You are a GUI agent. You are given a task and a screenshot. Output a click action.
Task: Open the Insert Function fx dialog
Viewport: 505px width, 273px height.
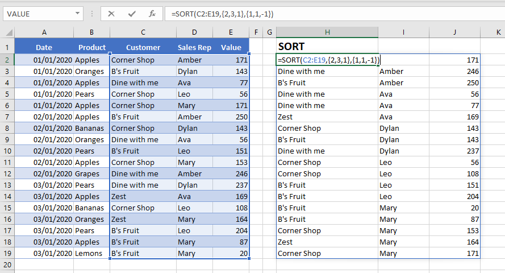coord(152,14)
